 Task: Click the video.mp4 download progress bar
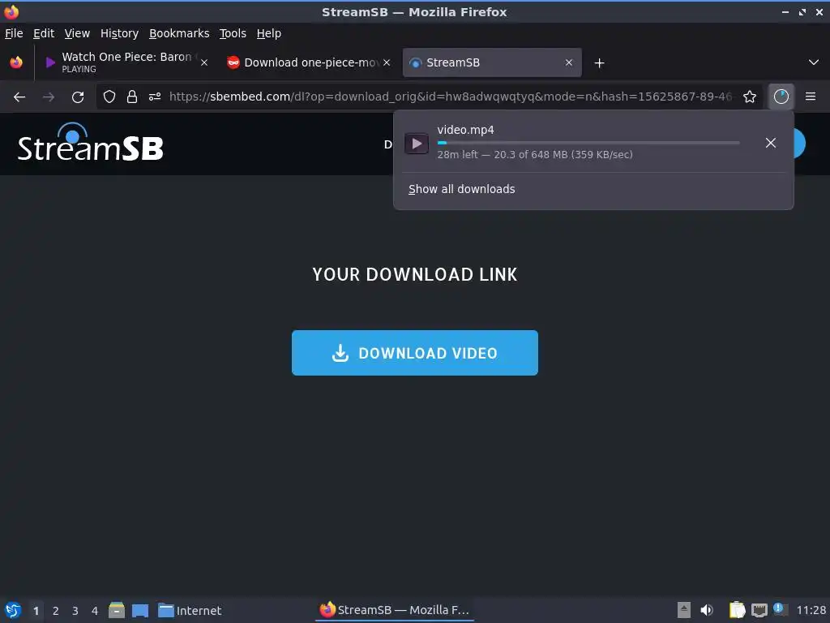(588, 143)
